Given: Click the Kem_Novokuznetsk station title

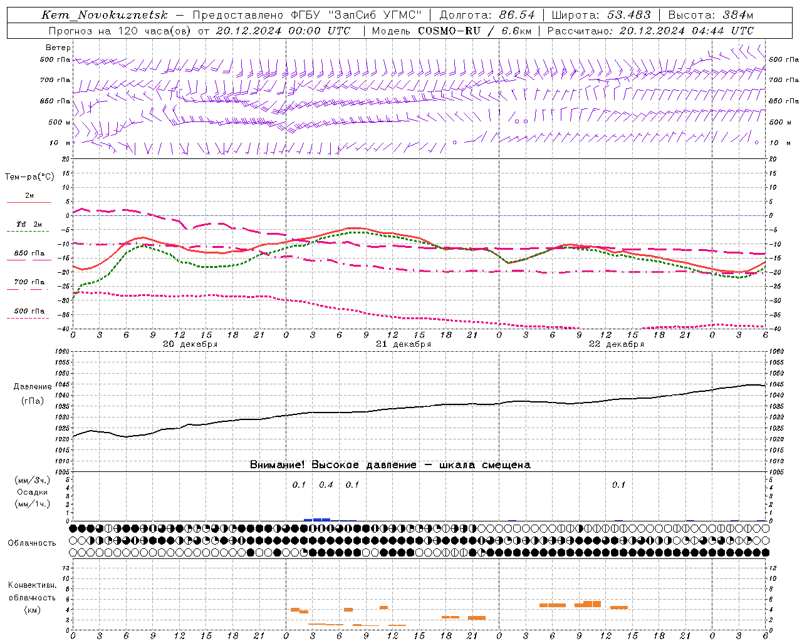Looking at the screenshot, I should [105, 15].
